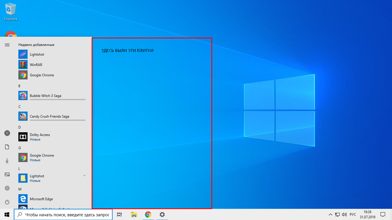Open Documents from Start left rail

click(x=7, y=147)
